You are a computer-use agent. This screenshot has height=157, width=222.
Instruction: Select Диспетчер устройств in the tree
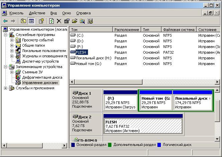tap(40, 61)
